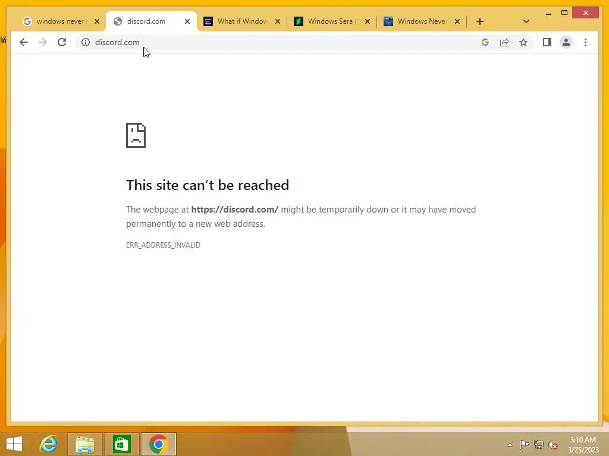This screenshot has height=456, width=609.
Task: Switch to the 'What if Window' tab
Action: (x=237, y=21)
